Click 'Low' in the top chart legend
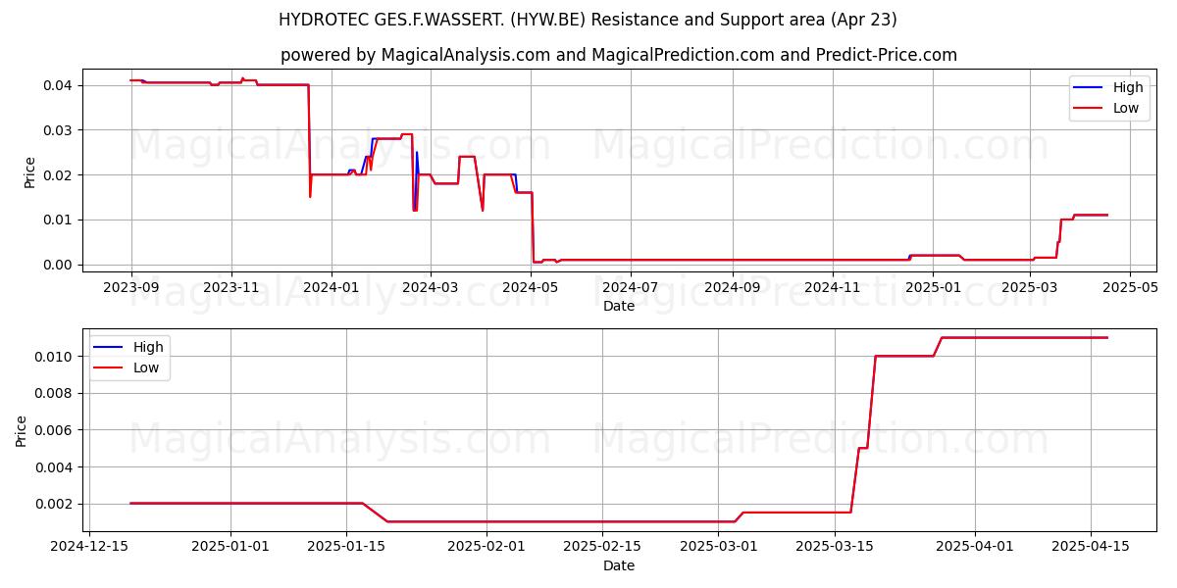 click(1126, 108)
